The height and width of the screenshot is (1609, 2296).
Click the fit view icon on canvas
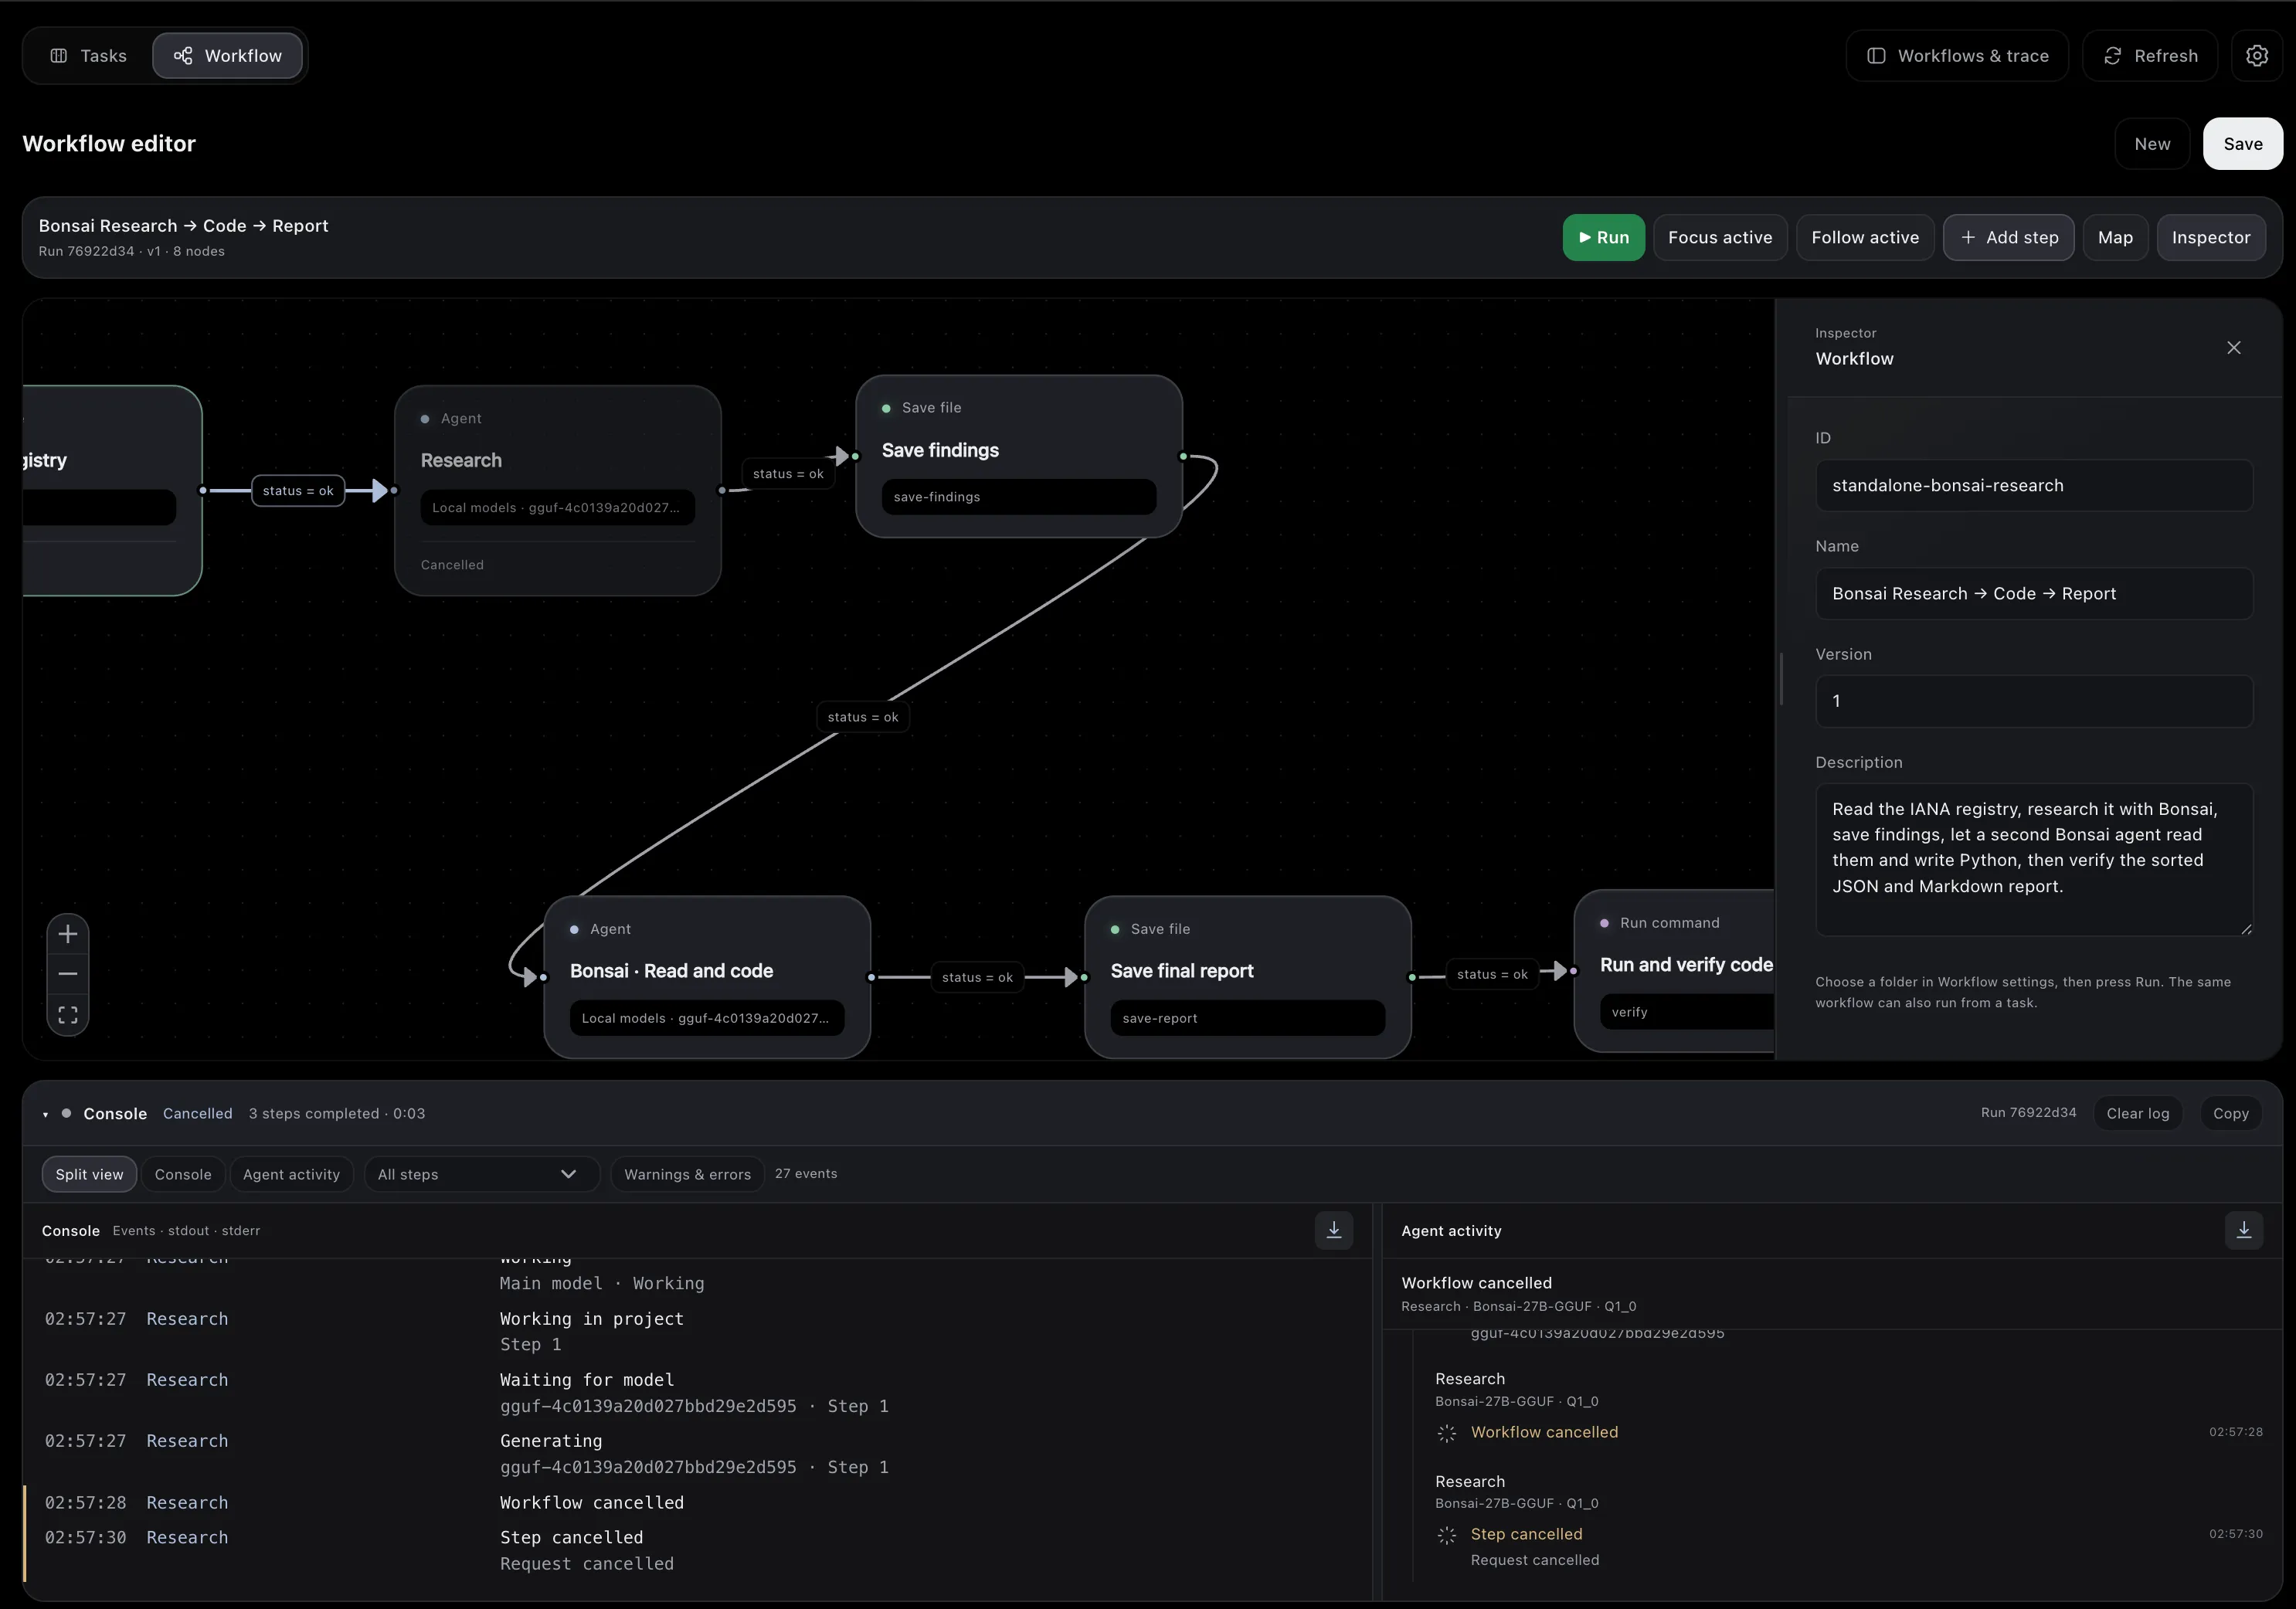(68, 1014)
